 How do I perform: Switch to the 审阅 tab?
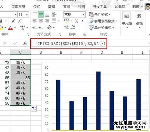(x=67, y=7)
